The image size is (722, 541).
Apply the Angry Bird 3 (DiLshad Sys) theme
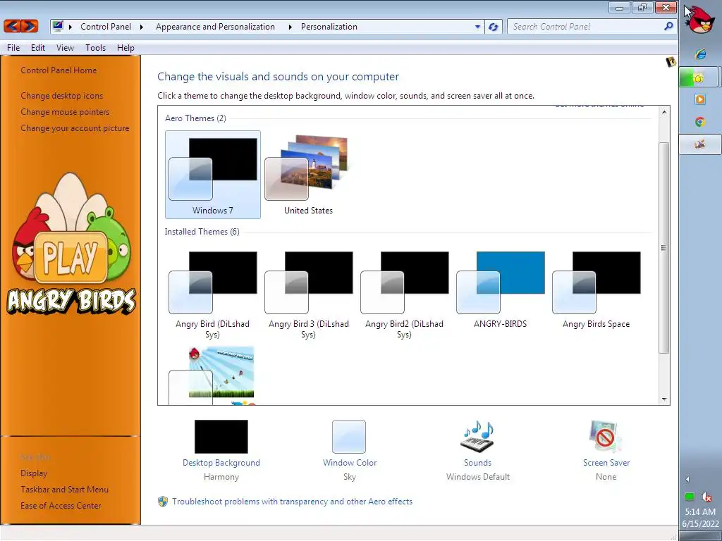click(309, 294)
